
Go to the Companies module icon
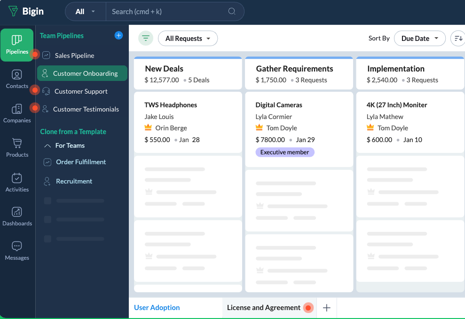pos(17,113)
